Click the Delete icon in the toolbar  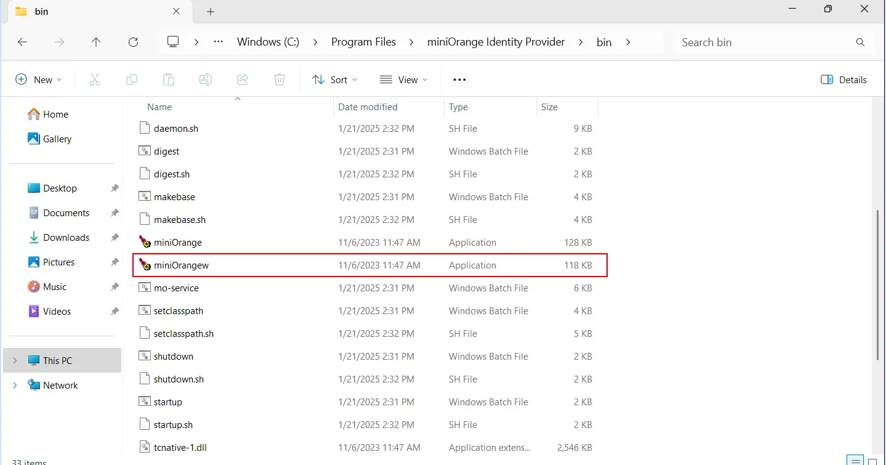click(279, 79)
